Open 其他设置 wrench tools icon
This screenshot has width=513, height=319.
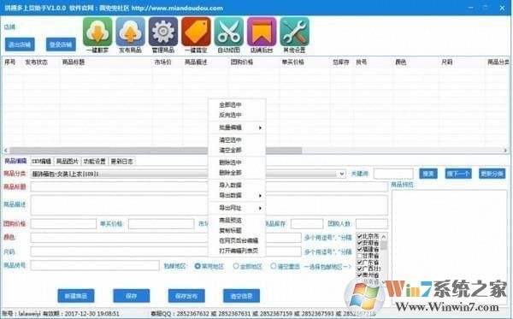coord(294,32)
